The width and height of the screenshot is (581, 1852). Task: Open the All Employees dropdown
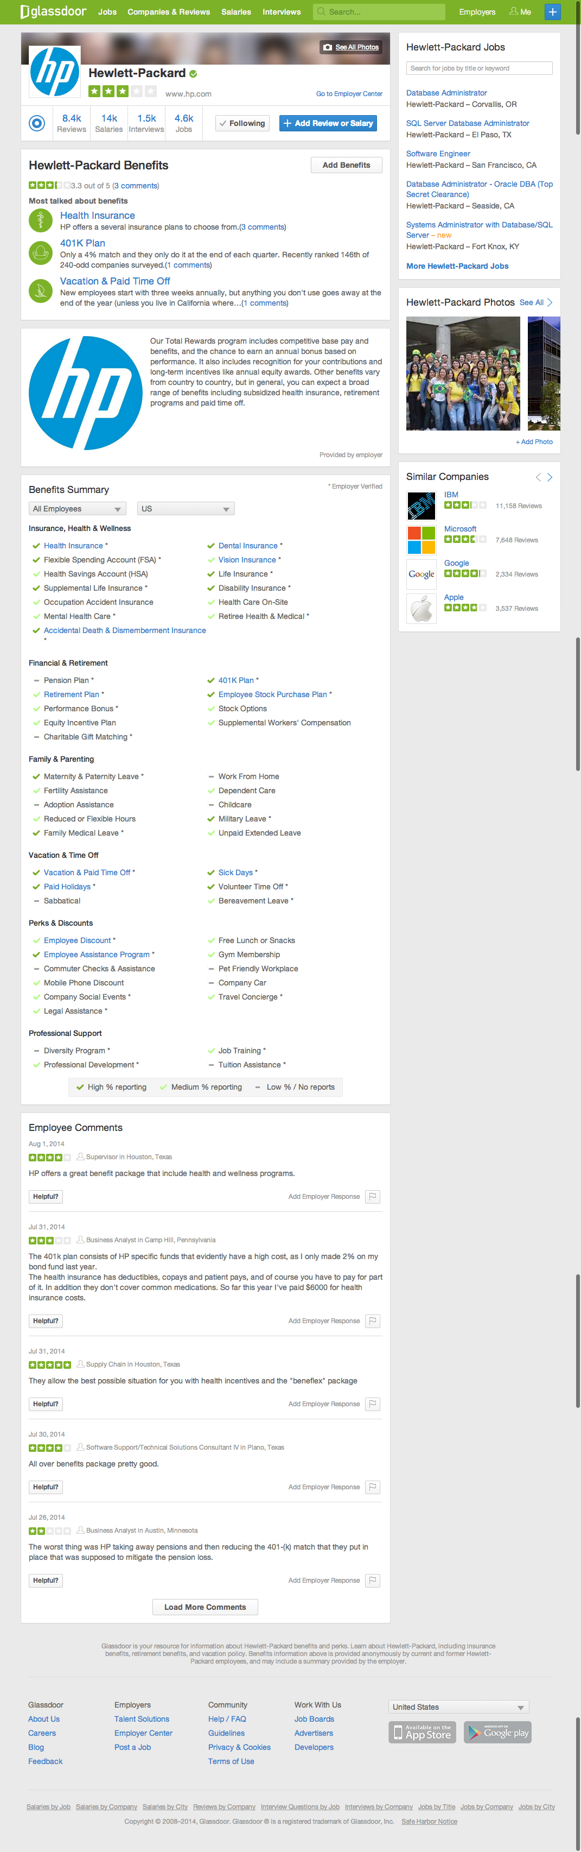click(x=77, y=509)
